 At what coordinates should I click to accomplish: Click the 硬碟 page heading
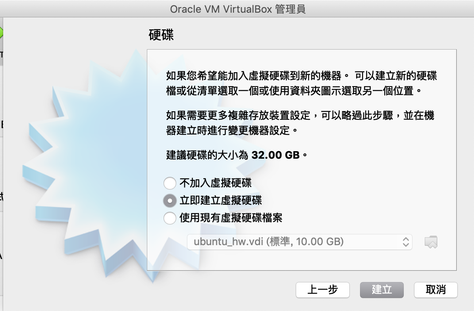[x=161, y=35]
